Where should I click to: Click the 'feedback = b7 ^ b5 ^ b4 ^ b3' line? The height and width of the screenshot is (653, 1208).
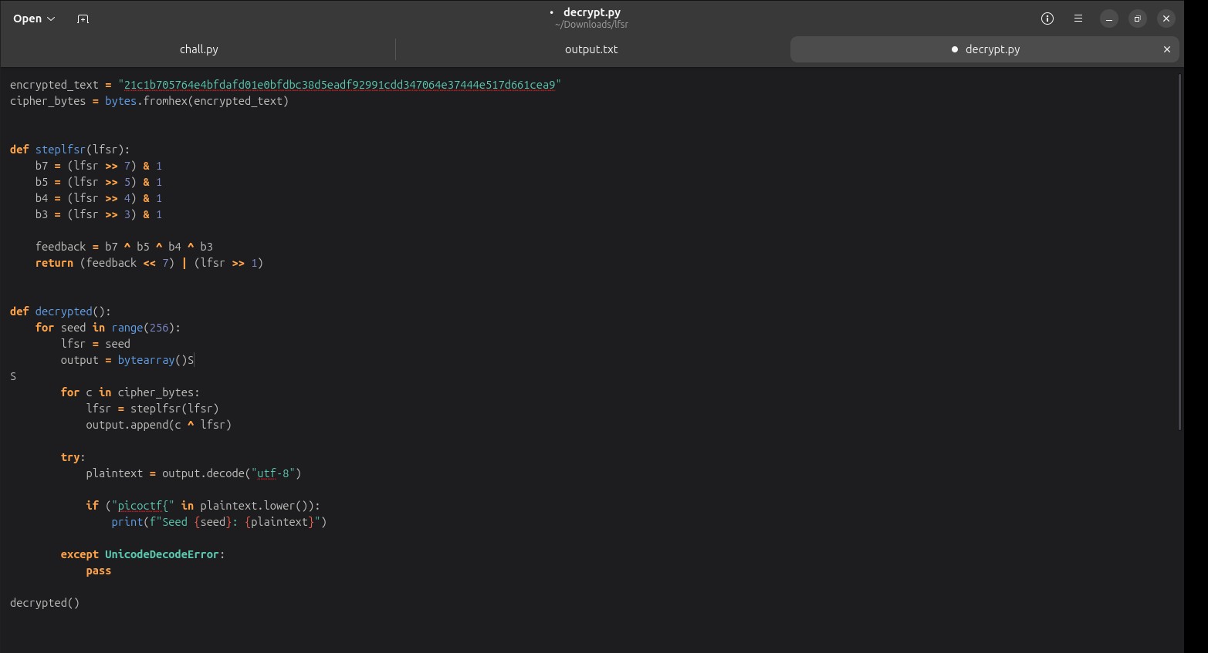124,247
